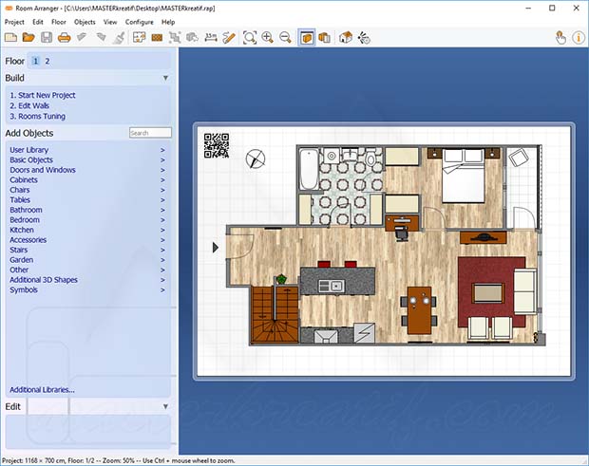The height and width of the screenshot is (466, 589).
Task: Click the Undo arrow icon
Action: [x=82, y=37]
